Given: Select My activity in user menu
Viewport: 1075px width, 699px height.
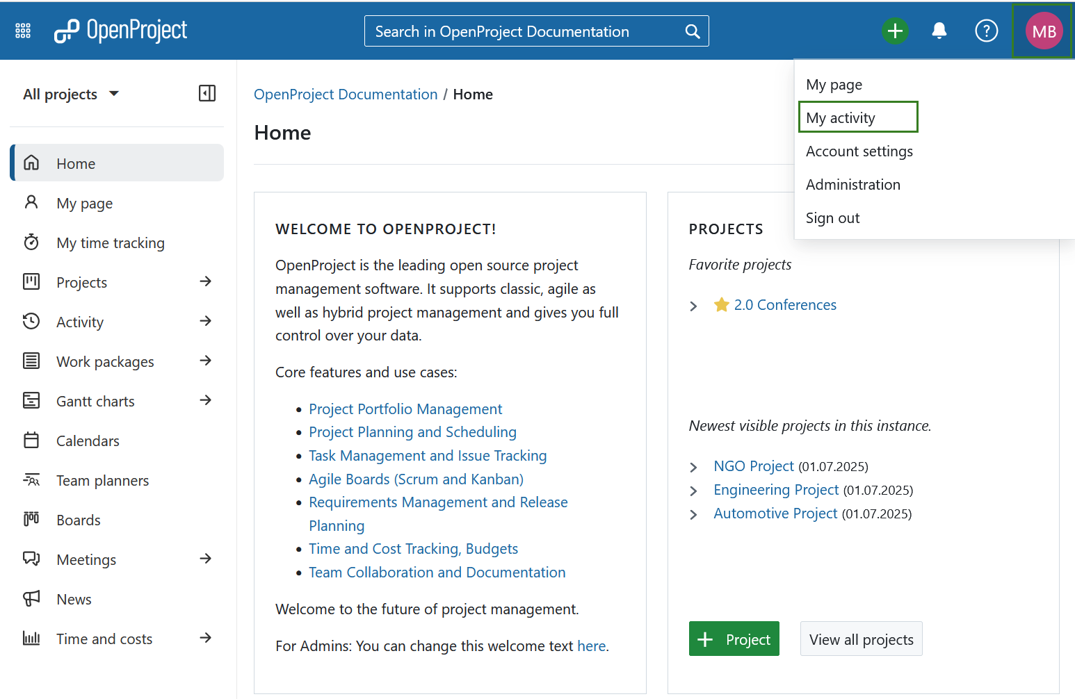Looking at the screenshot, I should (859, 117).
